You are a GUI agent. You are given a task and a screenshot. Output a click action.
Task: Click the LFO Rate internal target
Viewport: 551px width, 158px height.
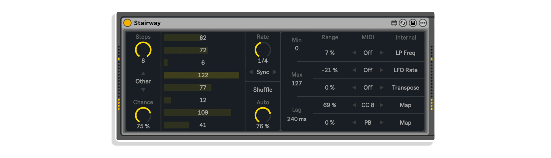pos(406,70)
